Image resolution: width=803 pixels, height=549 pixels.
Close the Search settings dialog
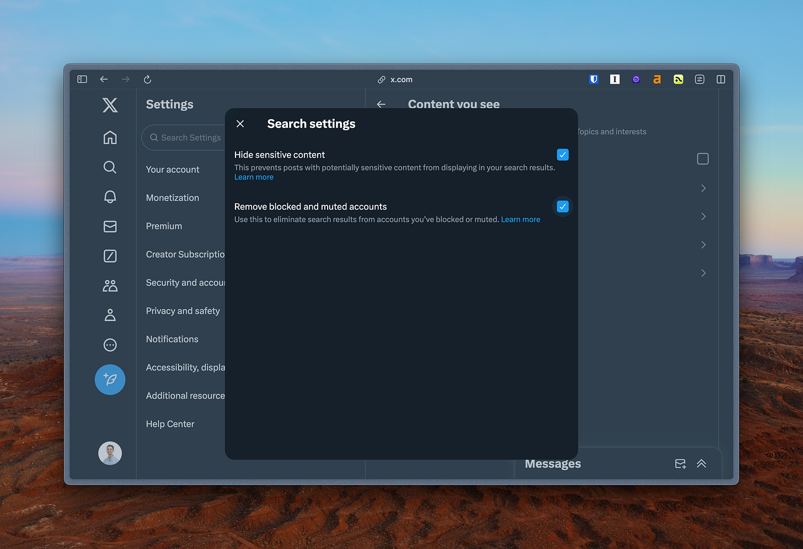(x=240, y=124)
